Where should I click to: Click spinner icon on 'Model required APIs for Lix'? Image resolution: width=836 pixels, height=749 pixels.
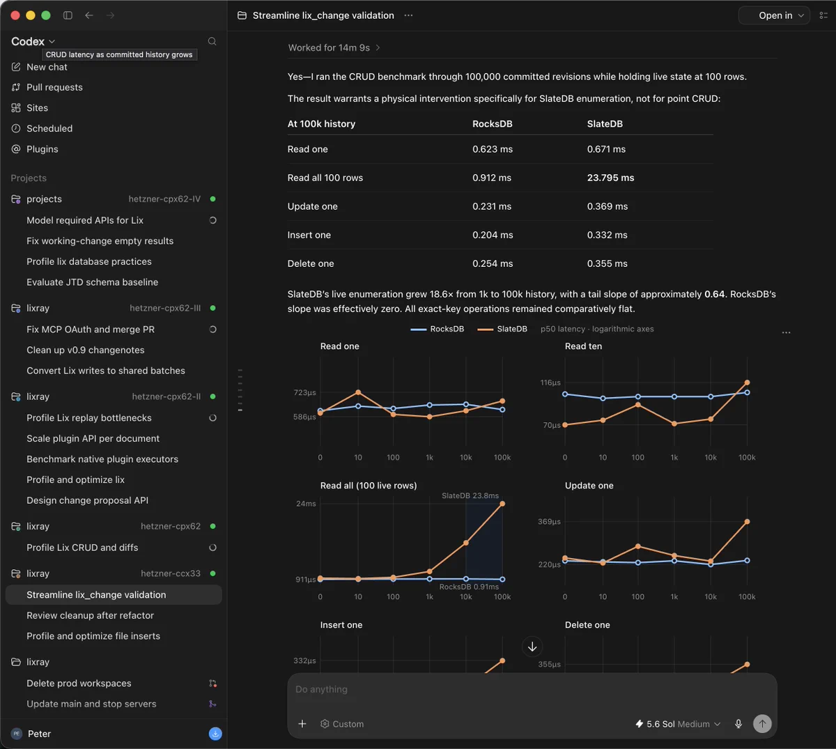[212, 220]
